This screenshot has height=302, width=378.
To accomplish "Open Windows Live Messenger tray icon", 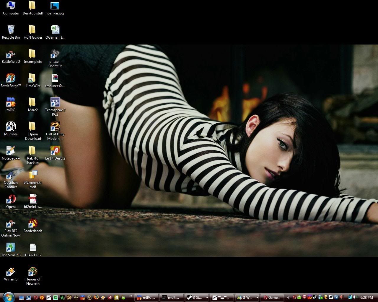I will tap(320, 297).
